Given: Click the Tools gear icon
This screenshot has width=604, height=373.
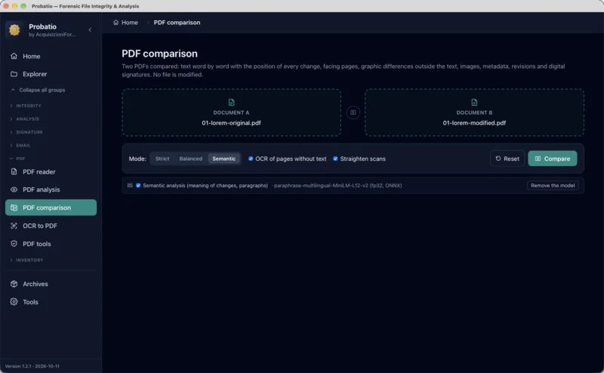Looking at the screenshot, I should pos(14,302).
